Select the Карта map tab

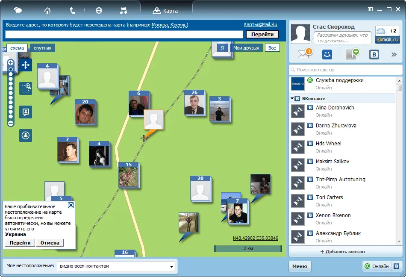point(165,11)
